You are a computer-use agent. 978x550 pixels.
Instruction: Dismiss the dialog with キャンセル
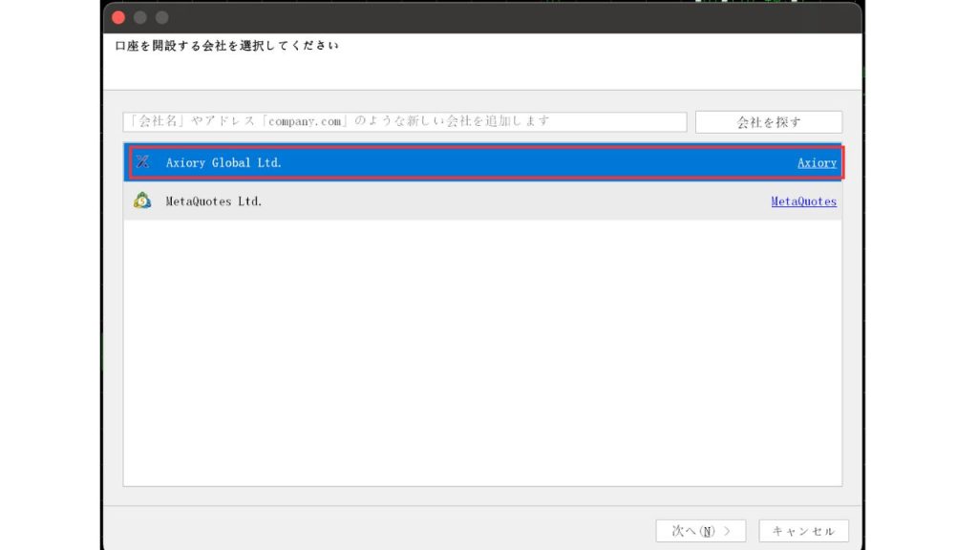(x=803, y=531)
